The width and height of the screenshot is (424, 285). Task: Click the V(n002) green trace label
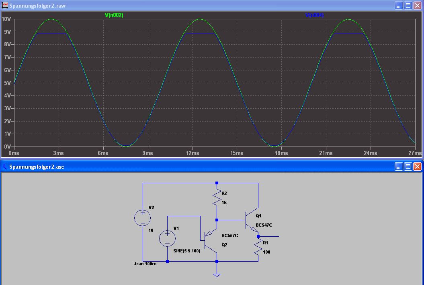click(114, 15)
